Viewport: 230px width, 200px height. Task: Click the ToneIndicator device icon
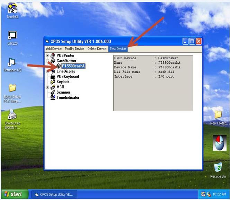tap(53, 97)
